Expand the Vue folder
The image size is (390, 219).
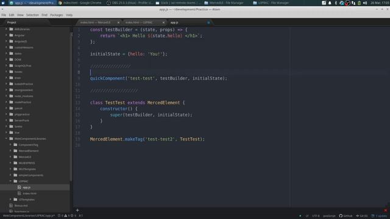(x=6, y=133)
